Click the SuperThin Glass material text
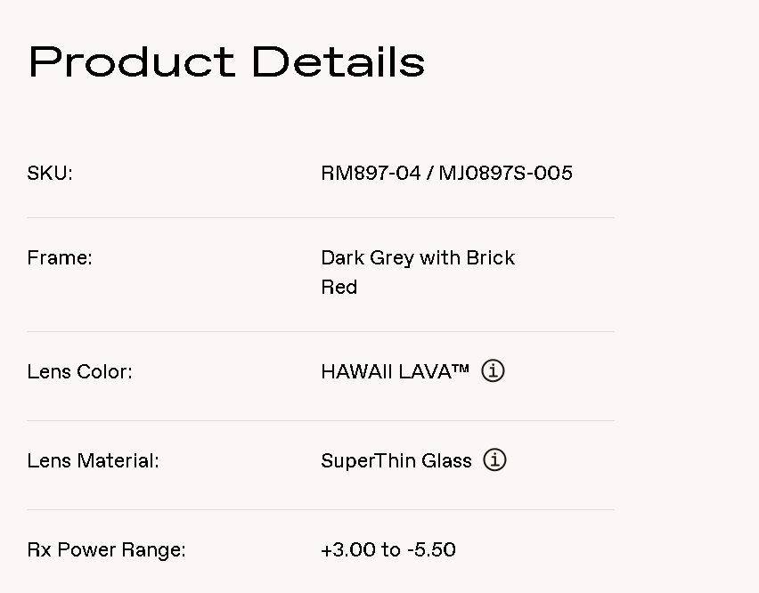This screenshot has height=593, width=759. tap(396, 460)
